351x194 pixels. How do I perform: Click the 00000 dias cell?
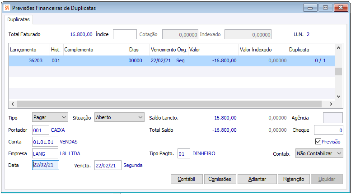pos(135,60)
